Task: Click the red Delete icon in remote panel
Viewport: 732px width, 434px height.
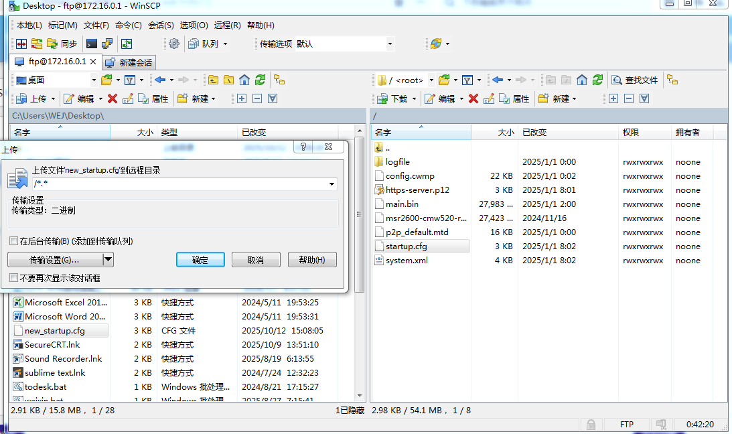Action: (x=473, y=98)
